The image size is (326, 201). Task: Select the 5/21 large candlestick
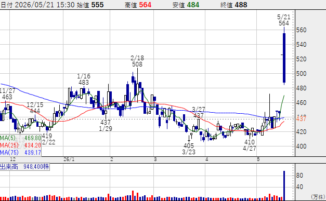284,56
